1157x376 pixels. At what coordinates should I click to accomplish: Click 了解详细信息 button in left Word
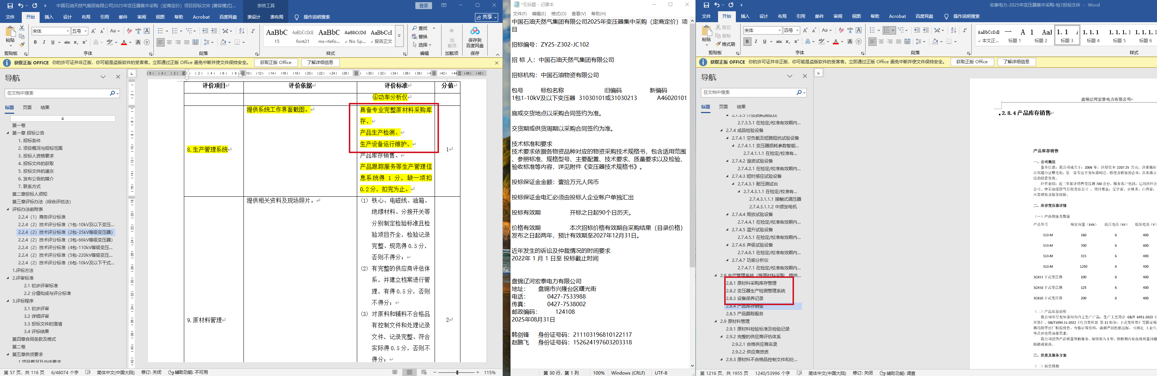pos(320,63)
